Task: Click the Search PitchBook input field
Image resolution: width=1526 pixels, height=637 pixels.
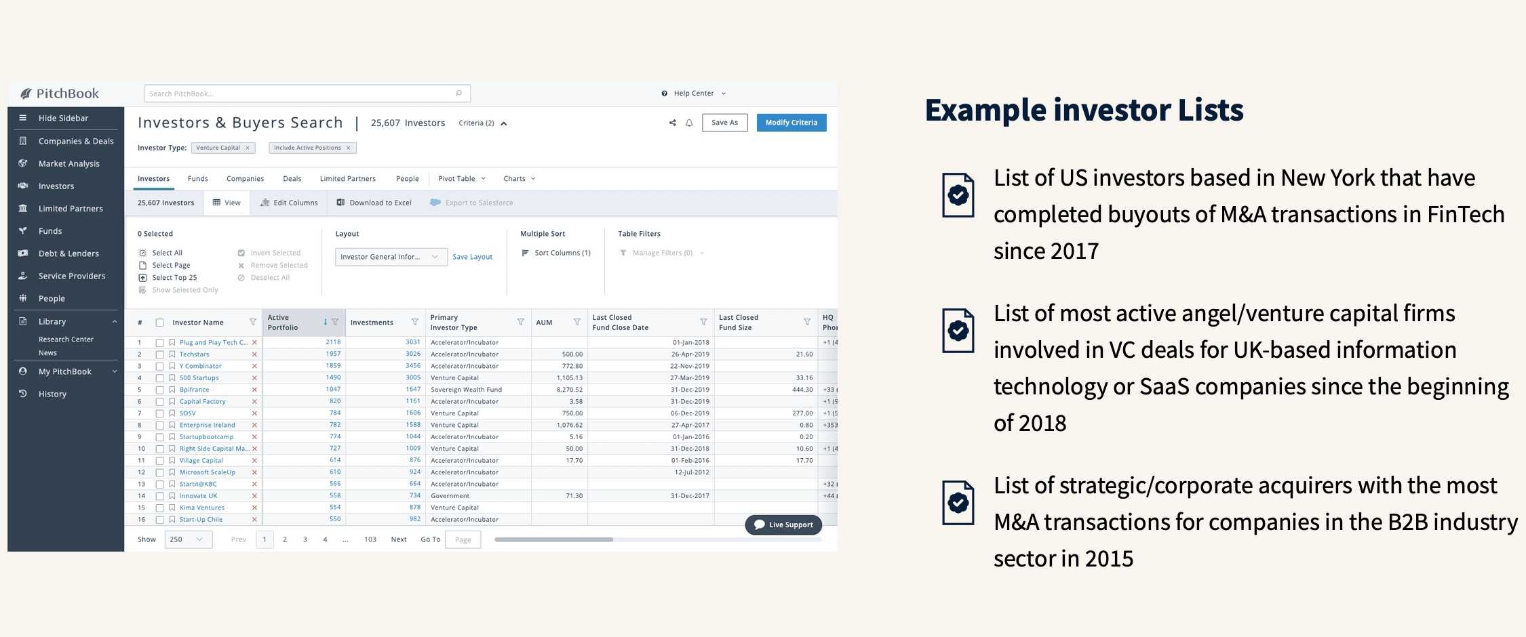Action: [307, 94]
